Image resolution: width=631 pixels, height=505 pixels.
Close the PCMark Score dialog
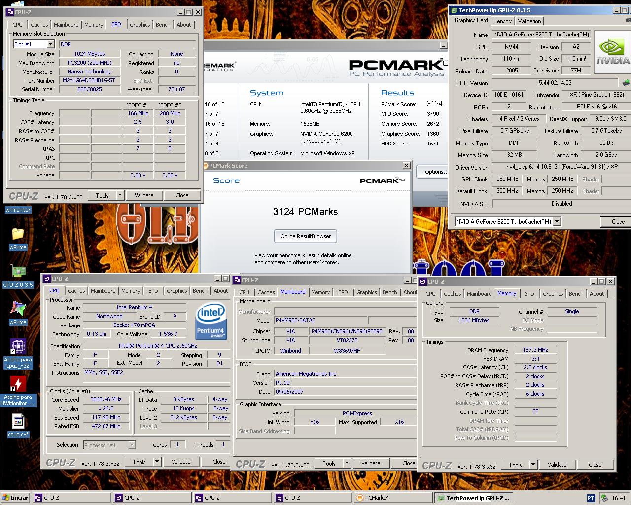click(x=407, y=166)
